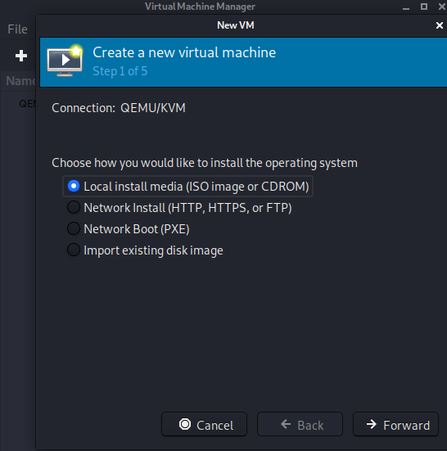Viewport: 447px width, 451px height.
Task: Minimize the Virtual Machine Manager window
Action: pyautogui.click(x=406, y=7)
